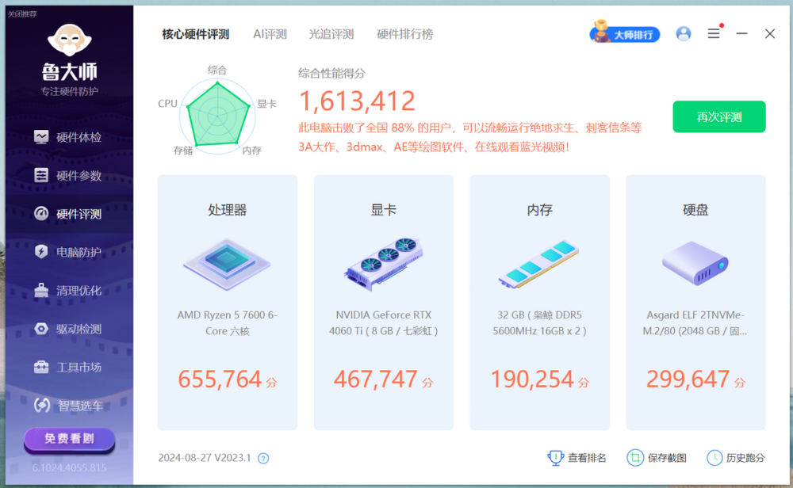Switch to AI评测 tab
793x488 pixels.
point(270,34)
